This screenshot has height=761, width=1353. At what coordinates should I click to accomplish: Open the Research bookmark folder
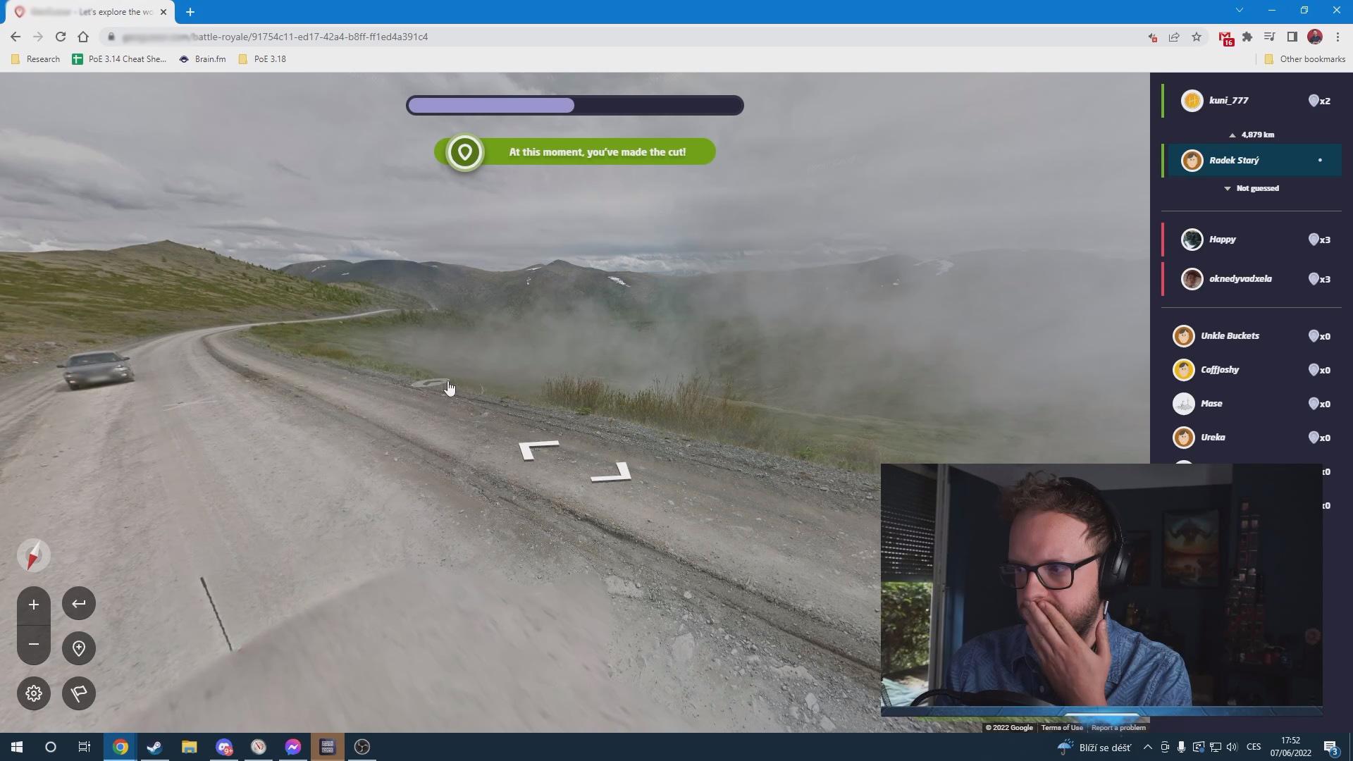(x=36, y=59)
